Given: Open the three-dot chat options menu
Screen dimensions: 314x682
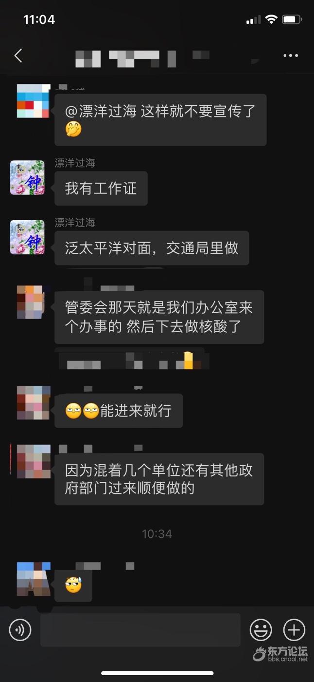Looking at the screenshot, I should (x=291, y=56).
